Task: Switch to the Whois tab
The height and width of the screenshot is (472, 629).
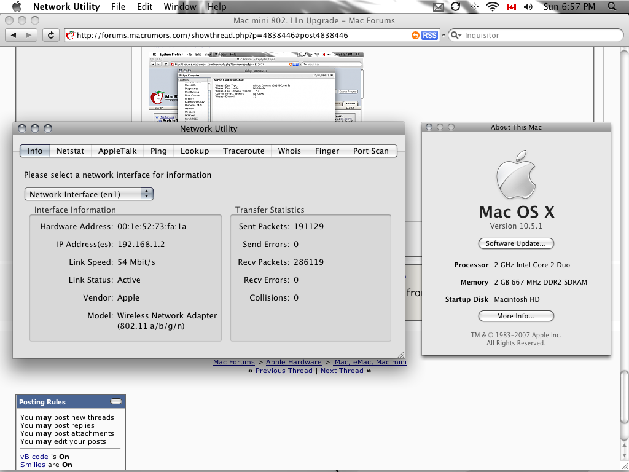Action: (289, 151)
